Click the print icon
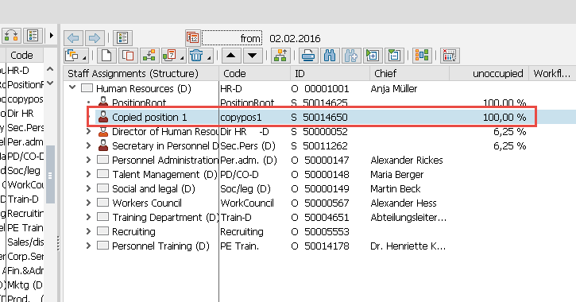This screenshot has height=302, width=576. pos(307,56)
